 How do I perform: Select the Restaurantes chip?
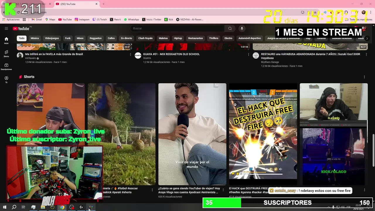coord(195,38)
